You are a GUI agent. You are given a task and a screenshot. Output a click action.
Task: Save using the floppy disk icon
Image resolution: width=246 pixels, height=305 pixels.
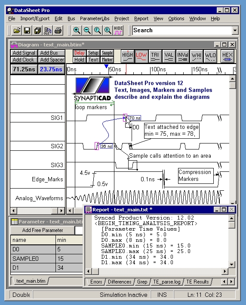click(x=27, y=30)
